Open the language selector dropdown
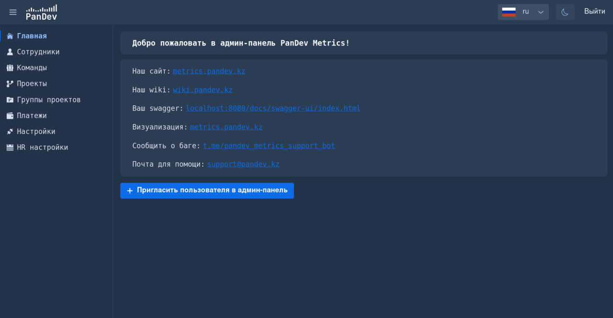This screenshot has width=613, height=318. (523, 11)
